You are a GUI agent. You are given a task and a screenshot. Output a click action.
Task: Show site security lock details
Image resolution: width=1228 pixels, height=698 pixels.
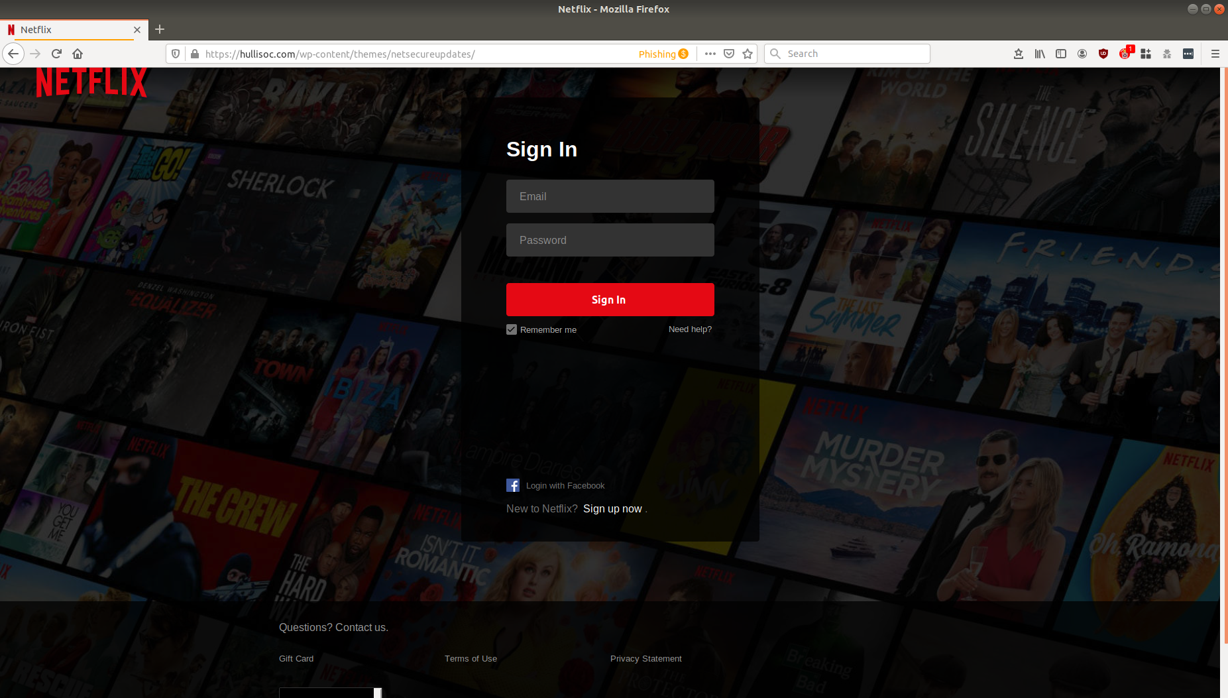194,54
